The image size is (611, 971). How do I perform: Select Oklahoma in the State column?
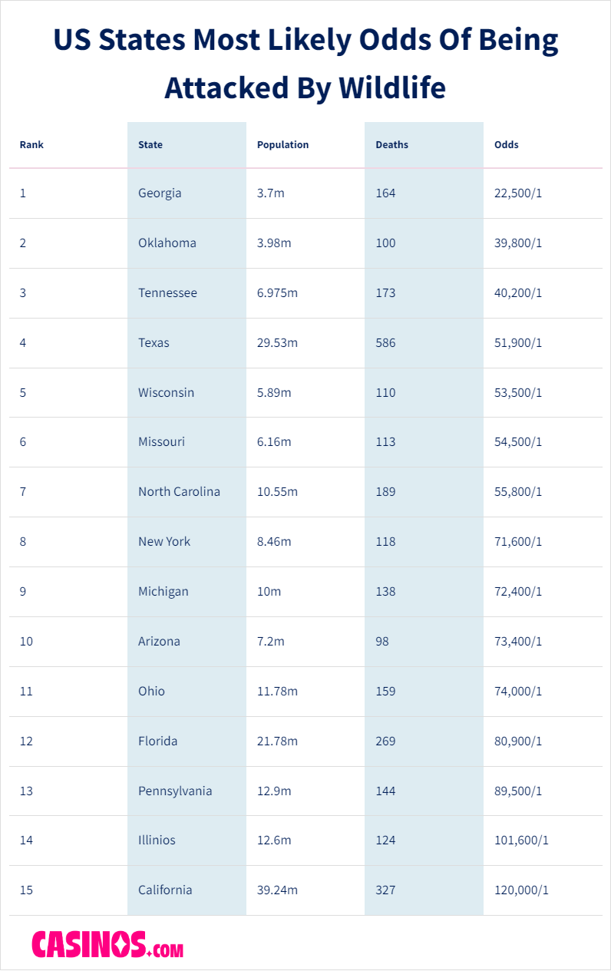pyautogui.click(x=167, y=243)
